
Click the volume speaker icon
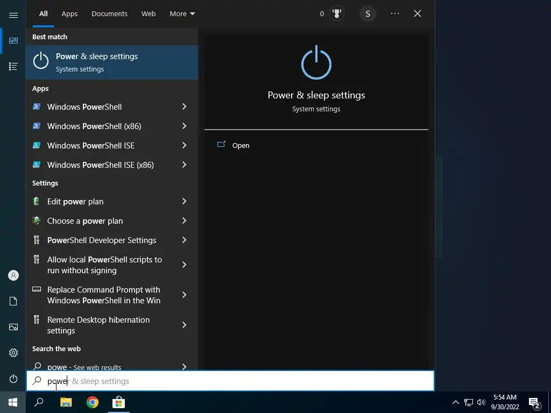pos(481,402)
